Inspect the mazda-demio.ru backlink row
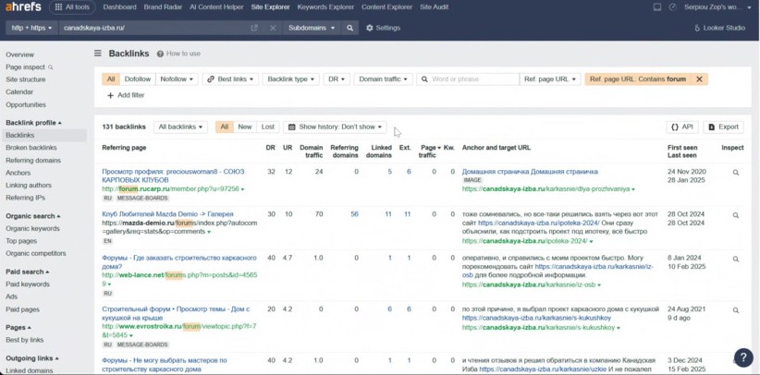This screenshot has width=760, height=375. 736,215
